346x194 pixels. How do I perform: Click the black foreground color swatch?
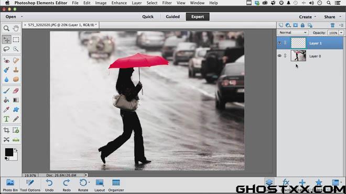(x=9, y=152)
